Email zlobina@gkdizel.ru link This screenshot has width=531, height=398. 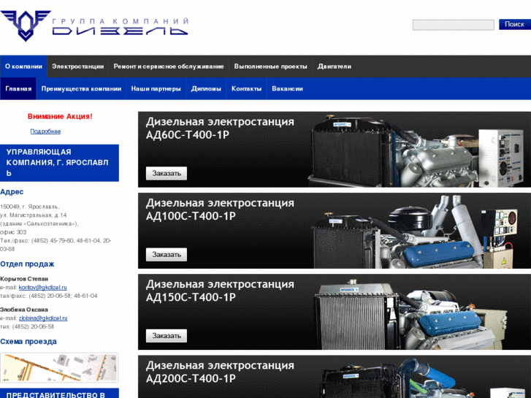pos(43,318)
